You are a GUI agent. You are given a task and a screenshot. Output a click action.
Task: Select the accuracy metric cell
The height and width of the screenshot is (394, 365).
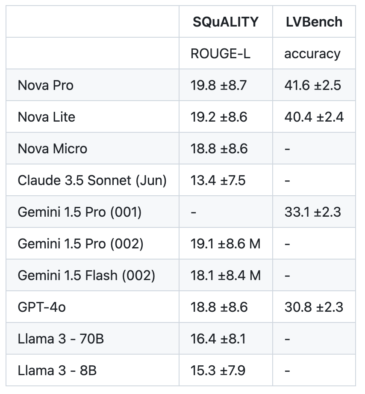[312, 54]
